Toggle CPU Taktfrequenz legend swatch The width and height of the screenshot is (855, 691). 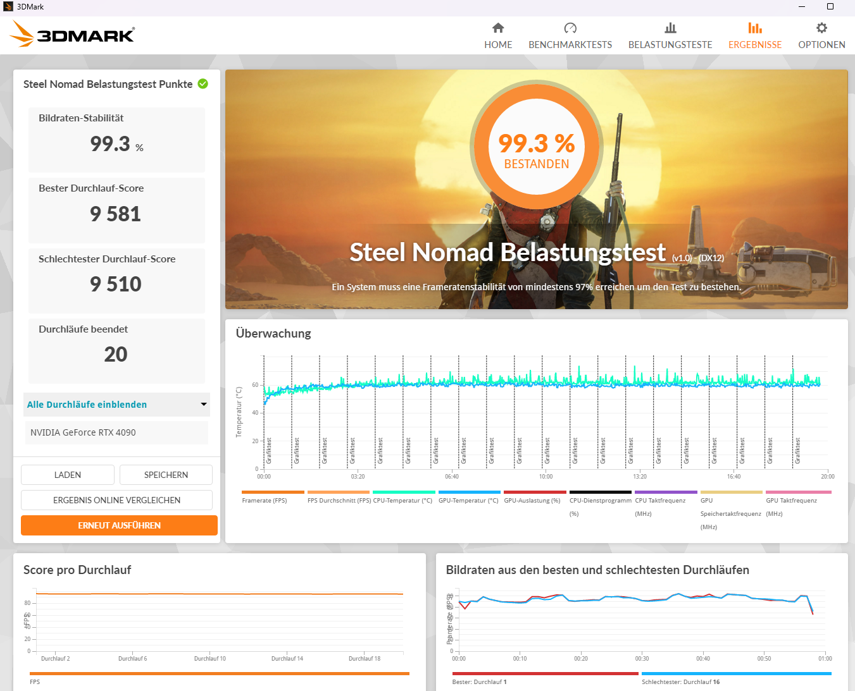666,492
